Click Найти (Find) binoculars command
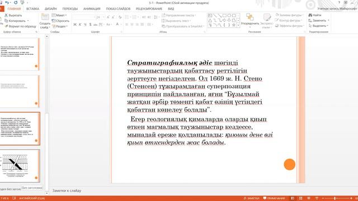 tap(315, 15)
